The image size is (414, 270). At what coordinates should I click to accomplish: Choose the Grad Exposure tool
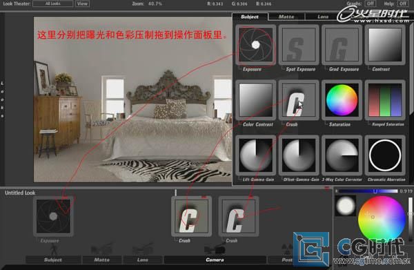pyautogui.click(x=342, y=45)
